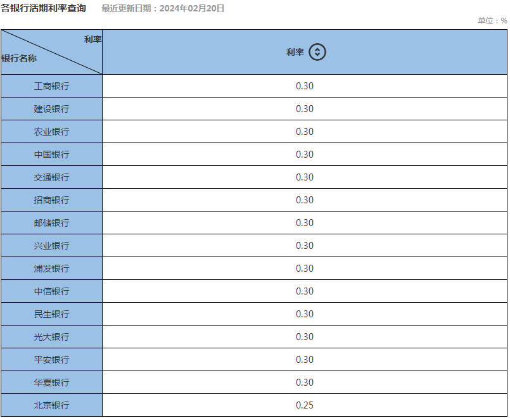Click the rate column sort icon

click(317, 52)
